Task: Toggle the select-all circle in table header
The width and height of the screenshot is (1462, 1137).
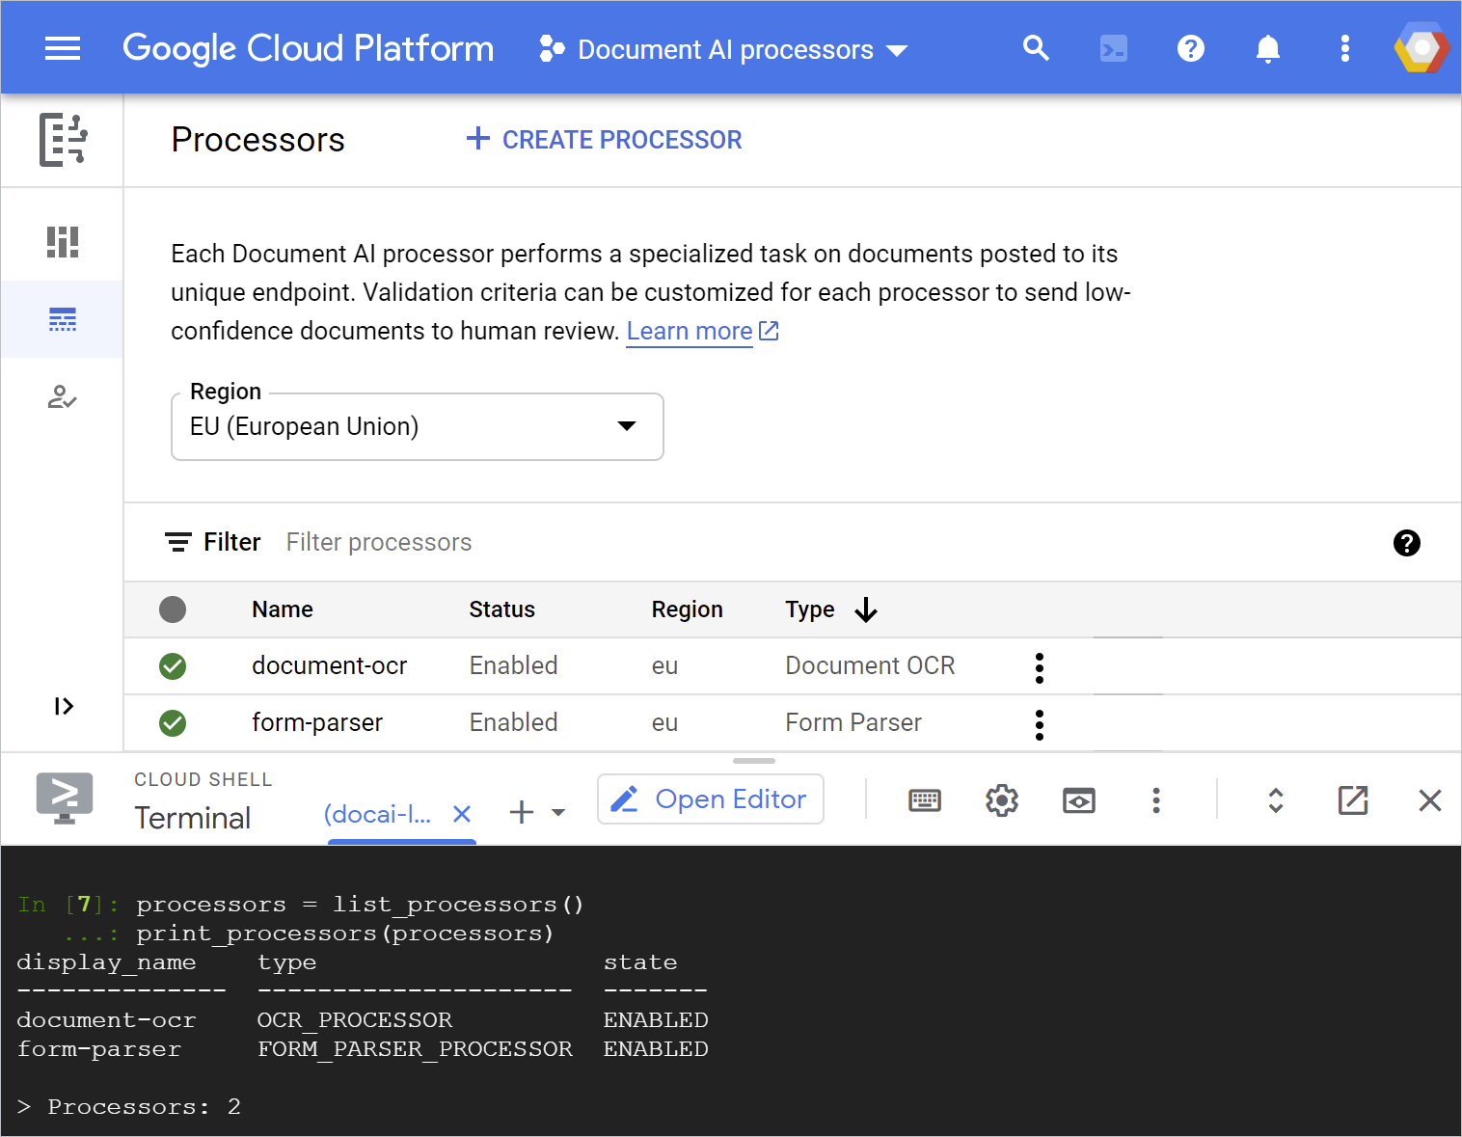Action: tap(173, 609)
